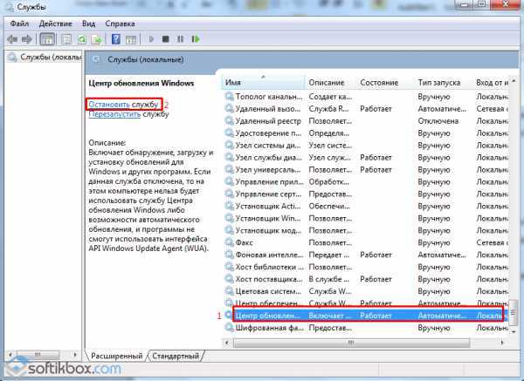Select the Цветовая систем... service row
Screen dimensions: 524x381
(x=367, y=291)
